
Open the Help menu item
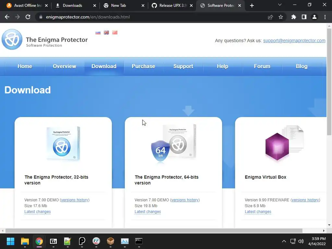(222, 66)
